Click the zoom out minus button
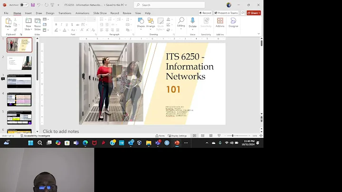 pos(225,136)
